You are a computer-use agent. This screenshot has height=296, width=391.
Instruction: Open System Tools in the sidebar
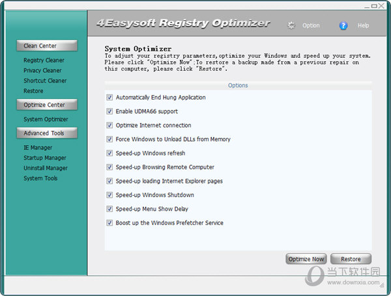[x=40, y=178]
